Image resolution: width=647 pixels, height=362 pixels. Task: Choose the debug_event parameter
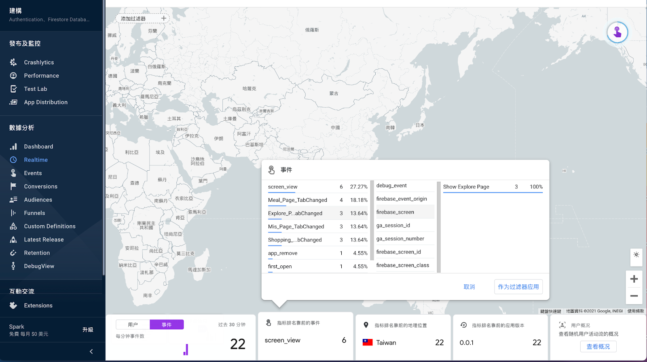pos(405,186)
